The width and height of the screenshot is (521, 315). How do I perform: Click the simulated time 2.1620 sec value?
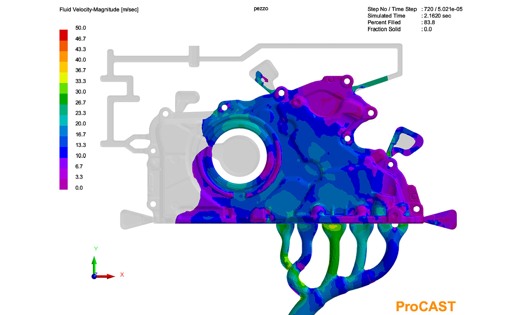(437, 16)
